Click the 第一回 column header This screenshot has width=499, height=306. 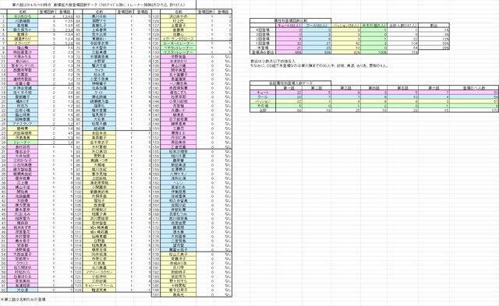tap(289, 88)
